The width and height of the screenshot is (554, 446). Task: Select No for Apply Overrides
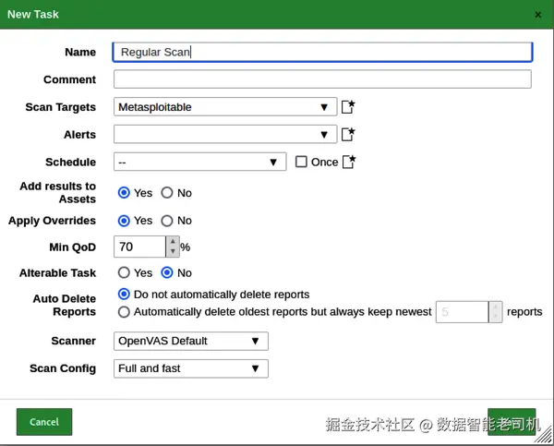[167, 221]
